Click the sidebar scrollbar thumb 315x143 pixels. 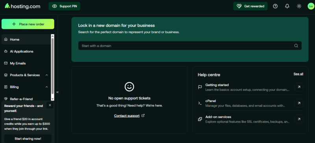(53, 66)
